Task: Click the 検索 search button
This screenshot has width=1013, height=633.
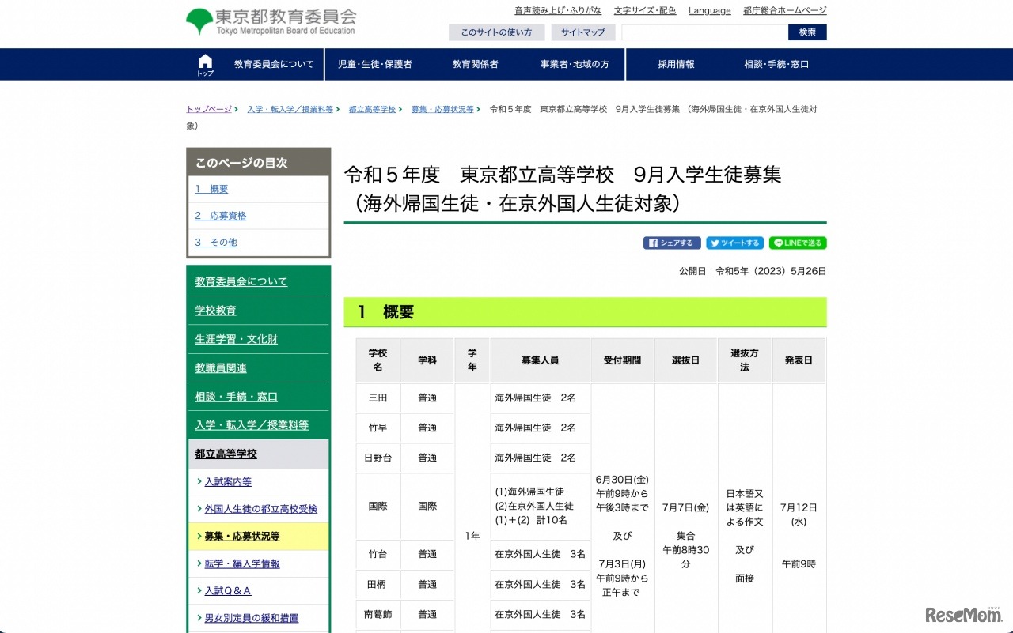Action: 807,32
